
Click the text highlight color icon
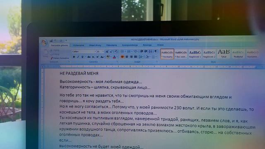tap(108, 57)
